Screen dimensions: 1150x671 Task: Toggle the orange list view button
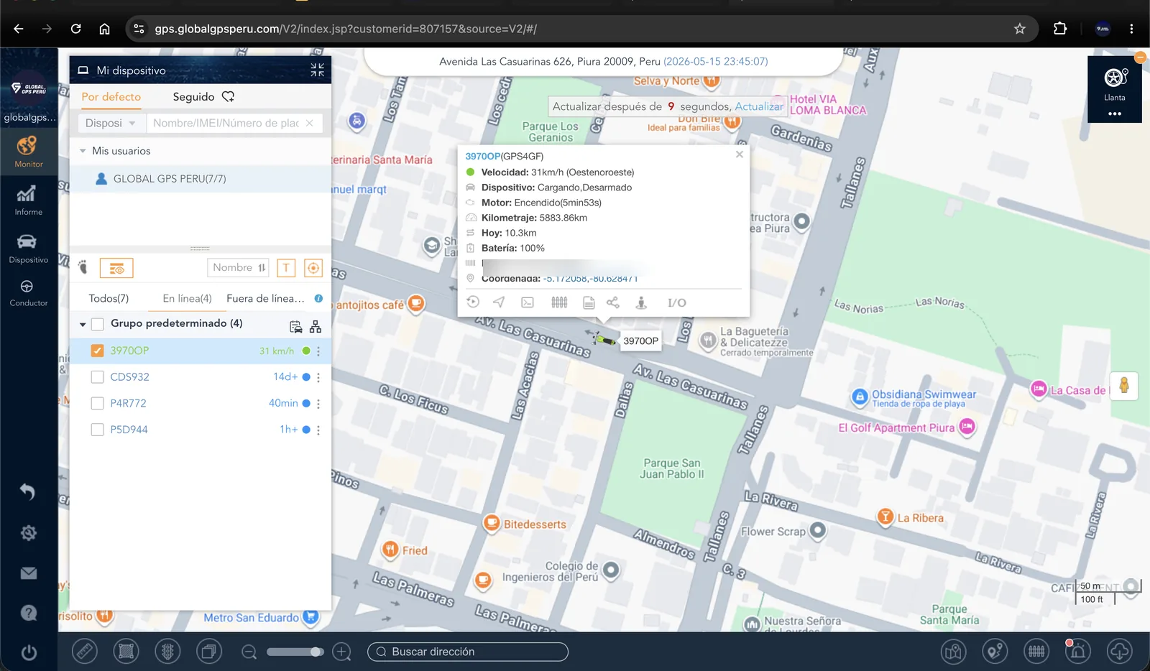[116, 268]
